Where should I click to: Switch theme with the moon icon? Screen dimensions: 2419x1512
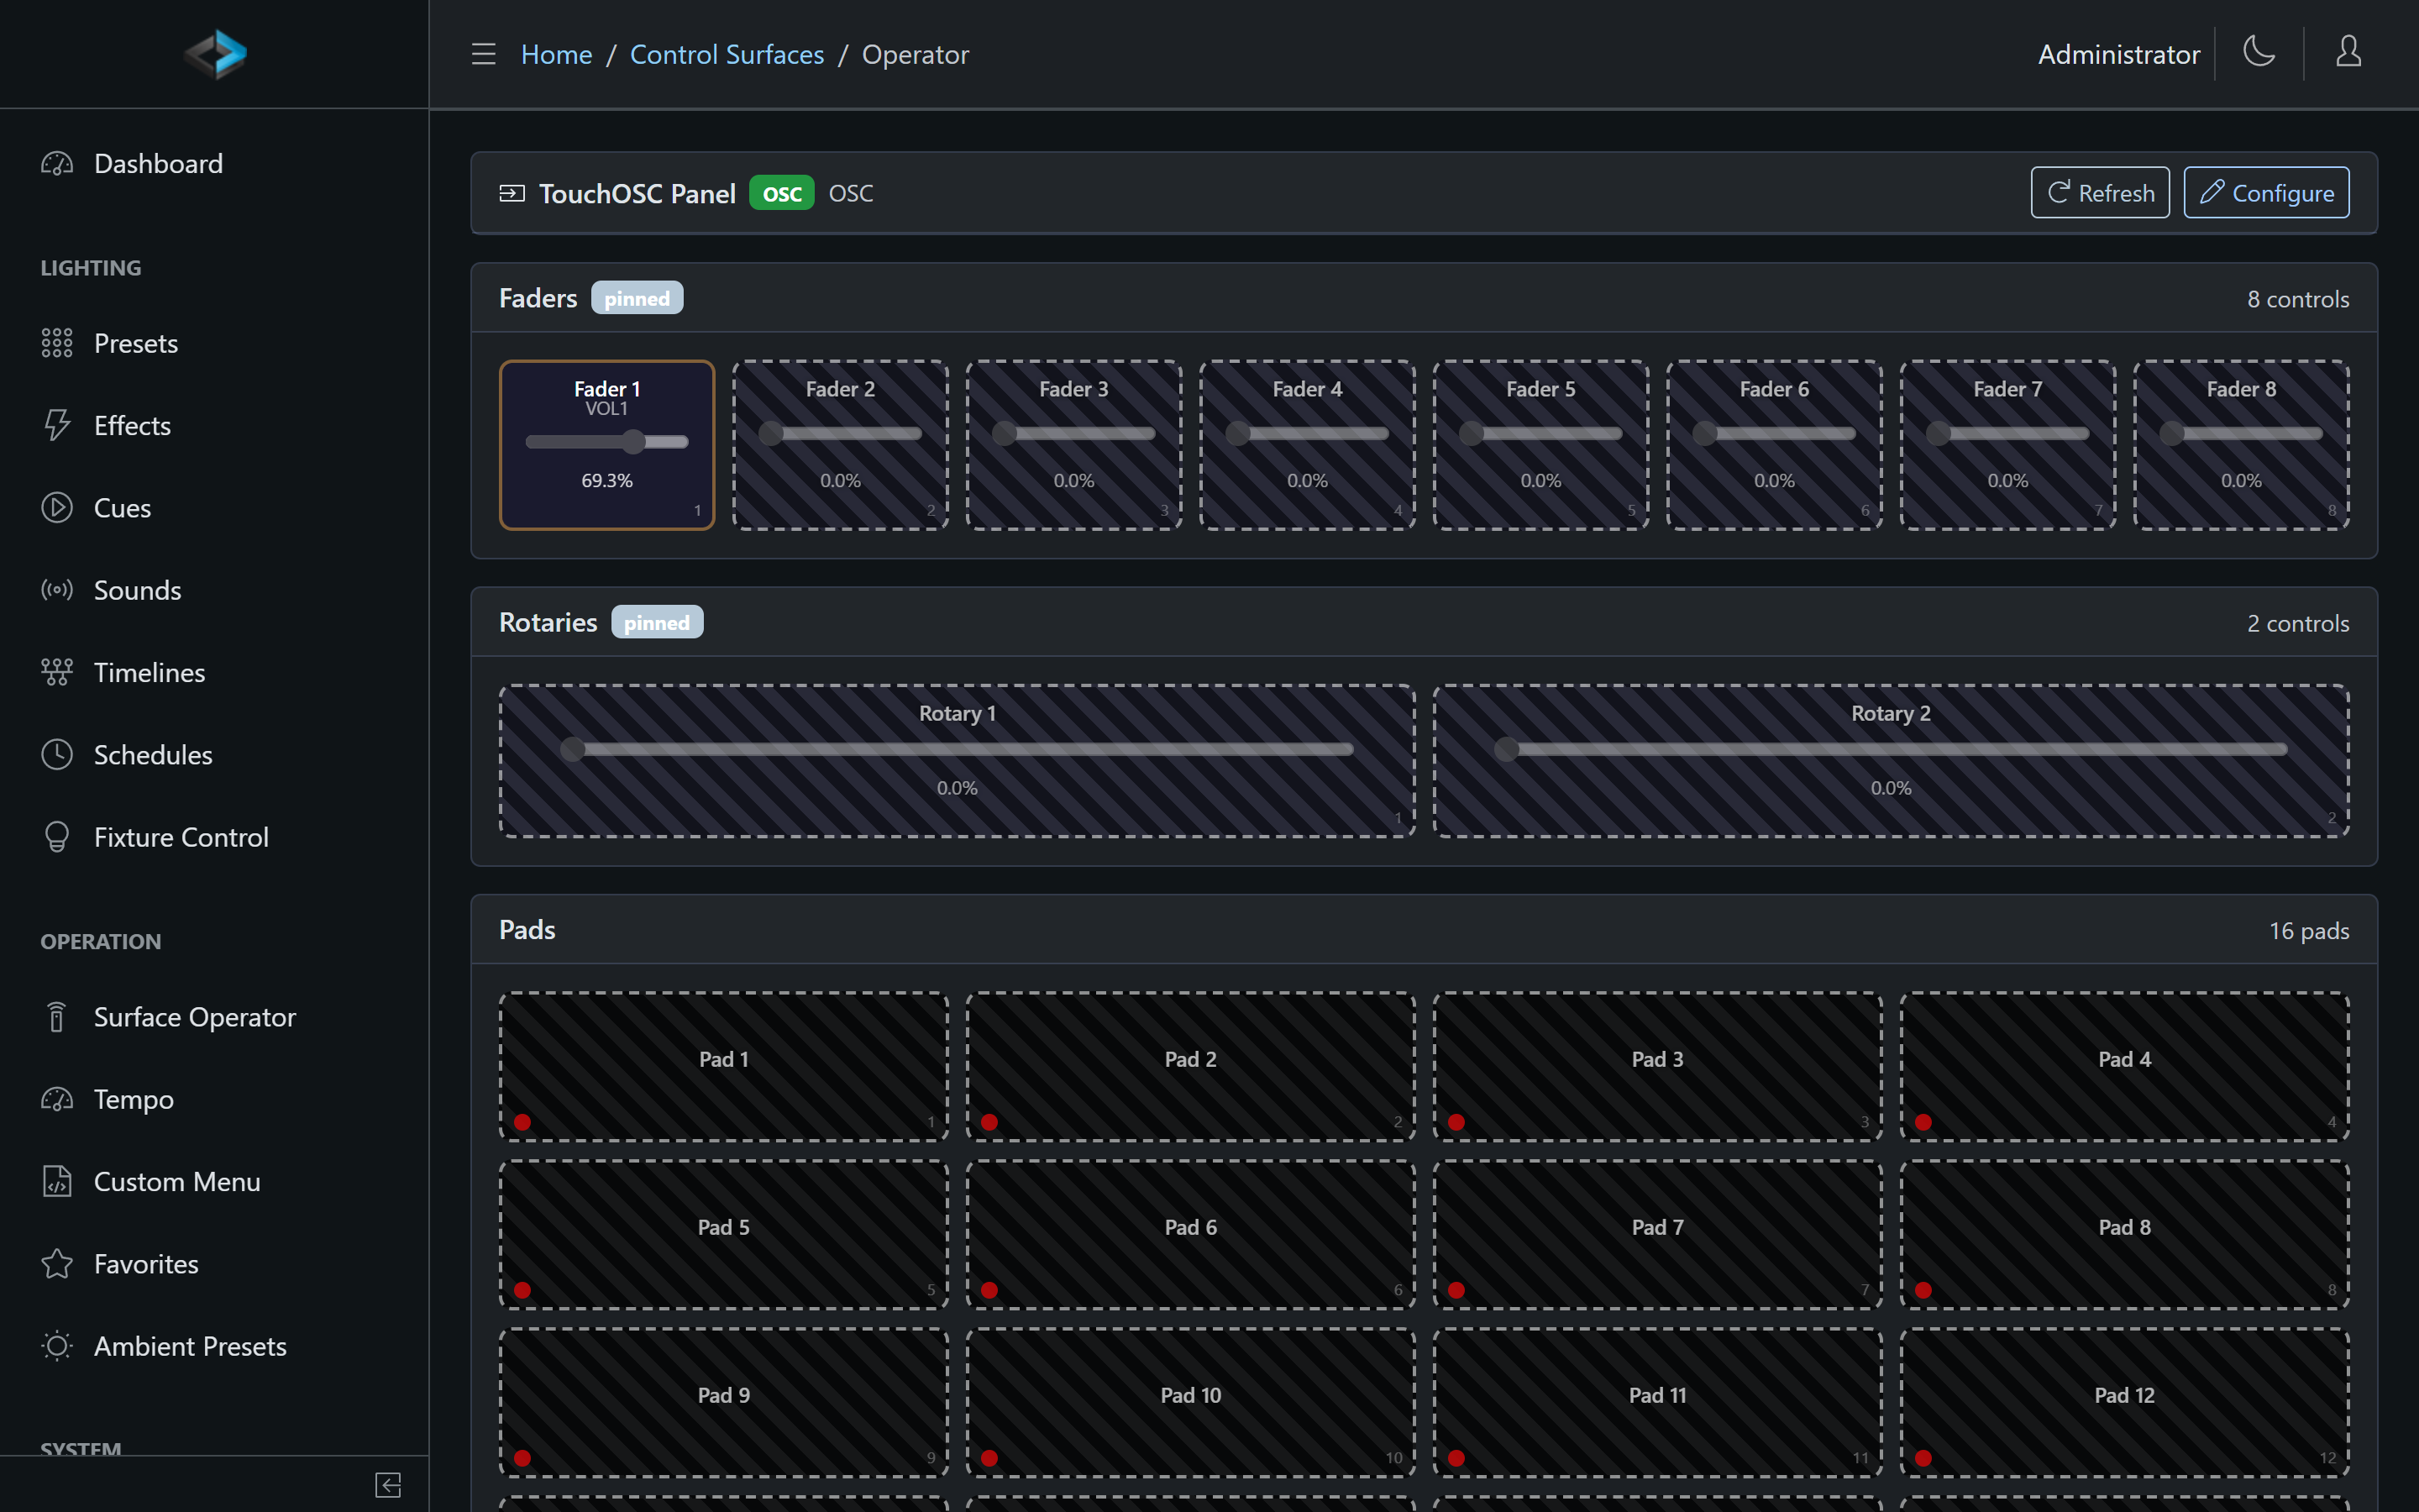pyautogui.click(x=2259, y=52)
